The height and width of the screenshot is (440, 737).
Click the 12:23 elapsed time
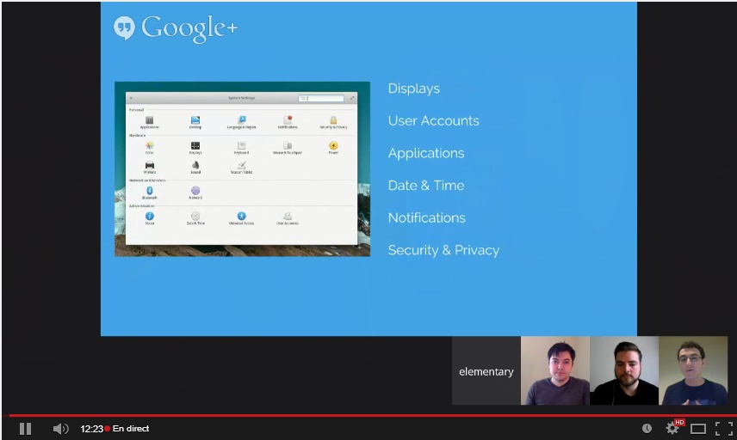91,429
